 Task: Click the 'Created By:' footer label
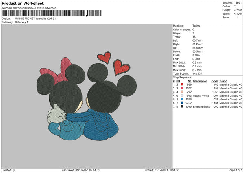coord(9,170)
